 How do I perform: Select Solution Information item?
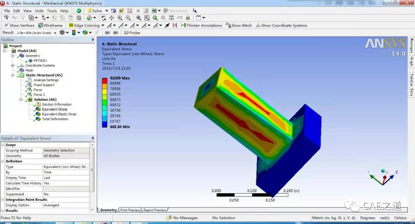click(56, 104)
